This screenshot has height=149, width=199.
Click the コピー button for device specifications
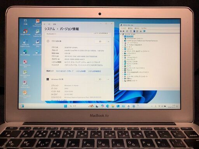(x=100, y=42)
